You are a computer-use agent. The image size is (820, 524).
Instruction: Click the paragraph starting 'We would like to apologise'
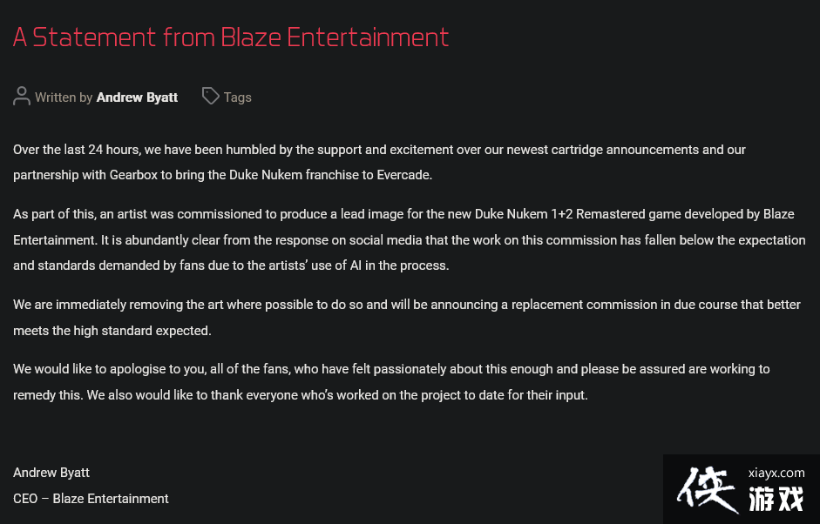point(391,381)
